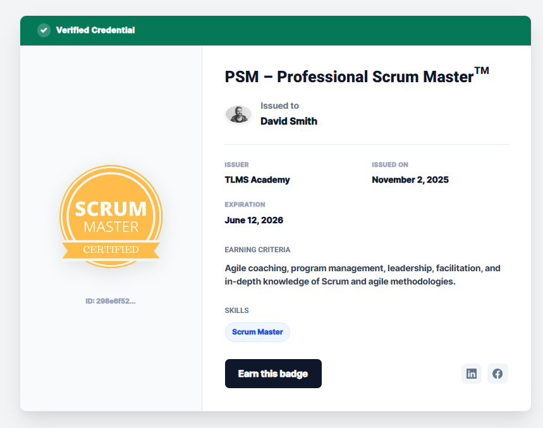This screenshot has height=428, width=543.
Task: Click the PSM Professional Scrum Master title
Action: tap(357, 76)
